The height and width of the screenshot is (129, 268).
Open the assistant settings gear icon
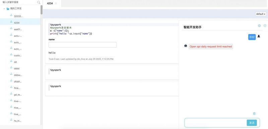point(259,25)
